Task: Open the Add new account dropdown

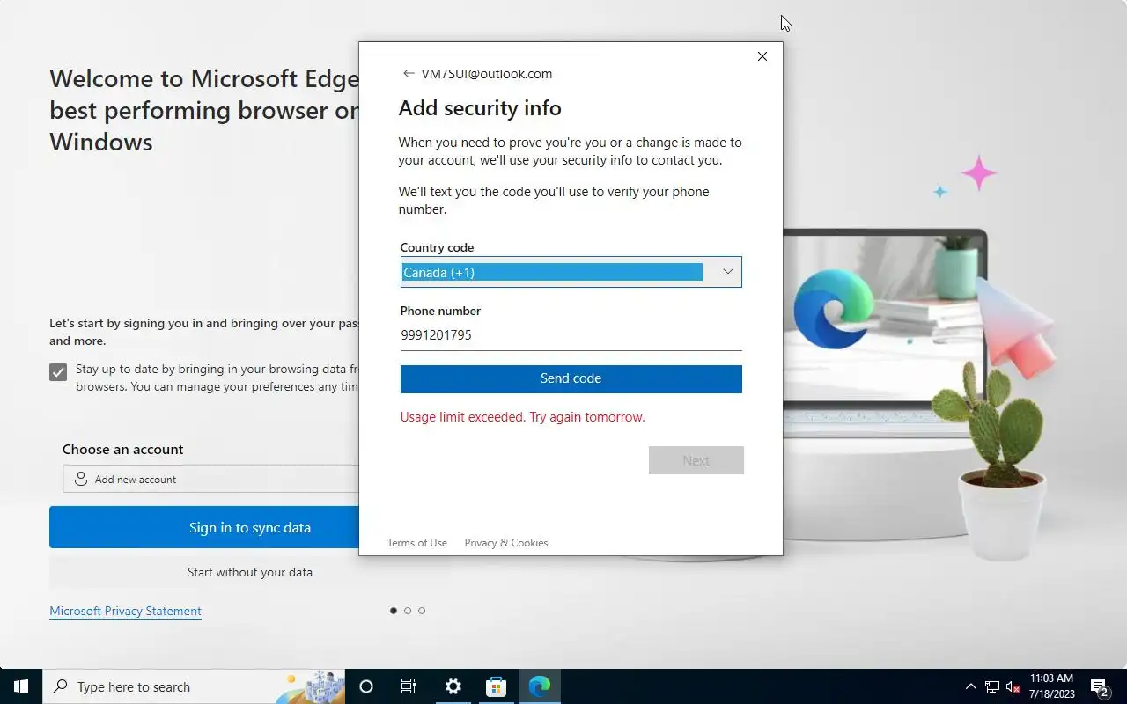Action: 211,479
